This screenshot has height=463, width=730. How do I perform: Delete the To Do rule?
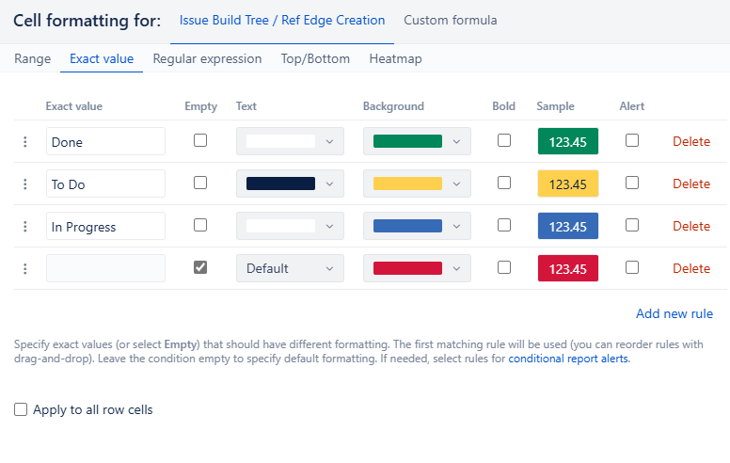691,184
